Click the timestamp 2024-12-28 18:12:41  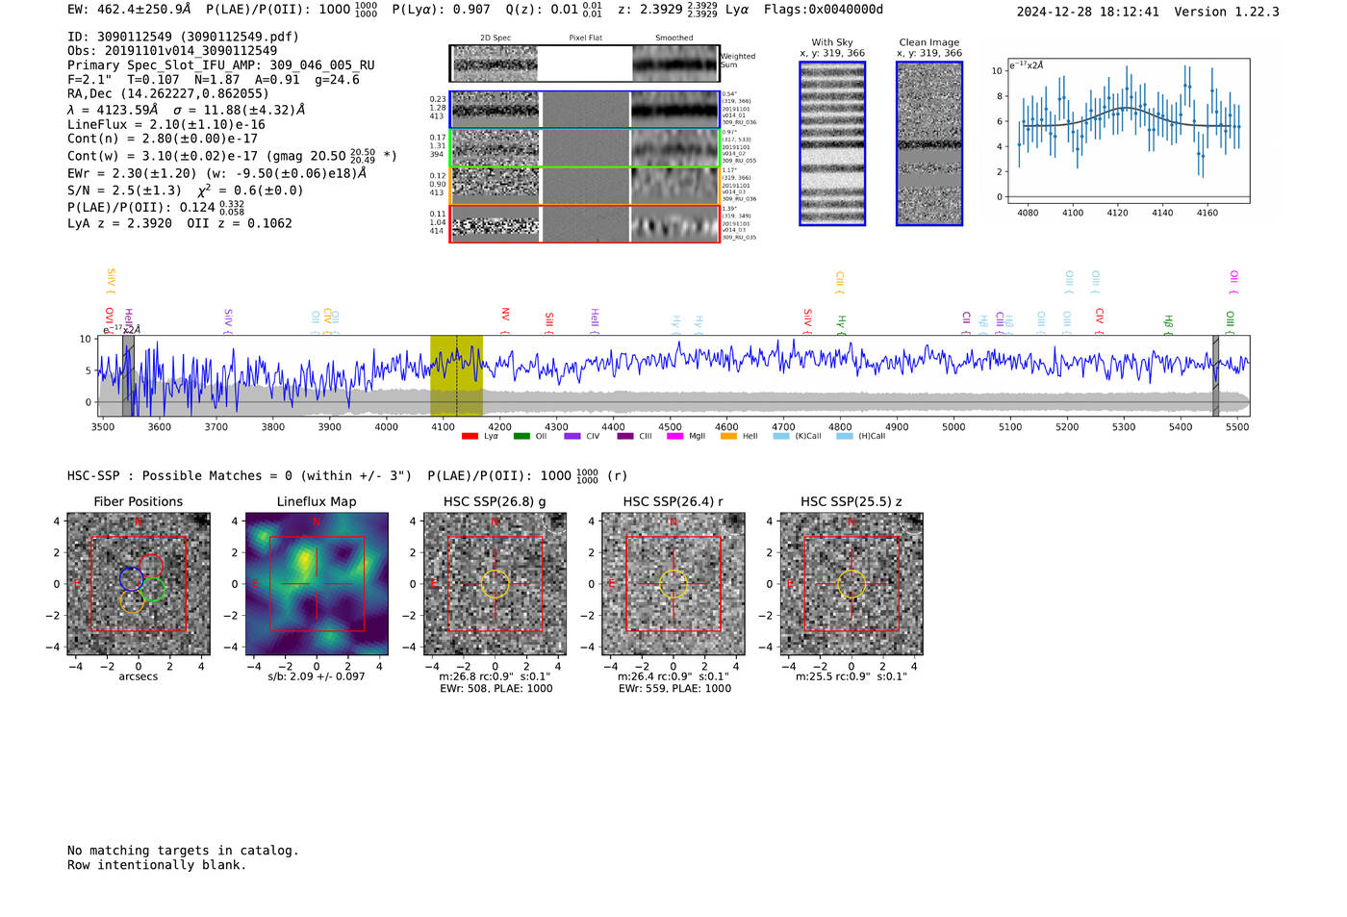(x=1087, y=12)
